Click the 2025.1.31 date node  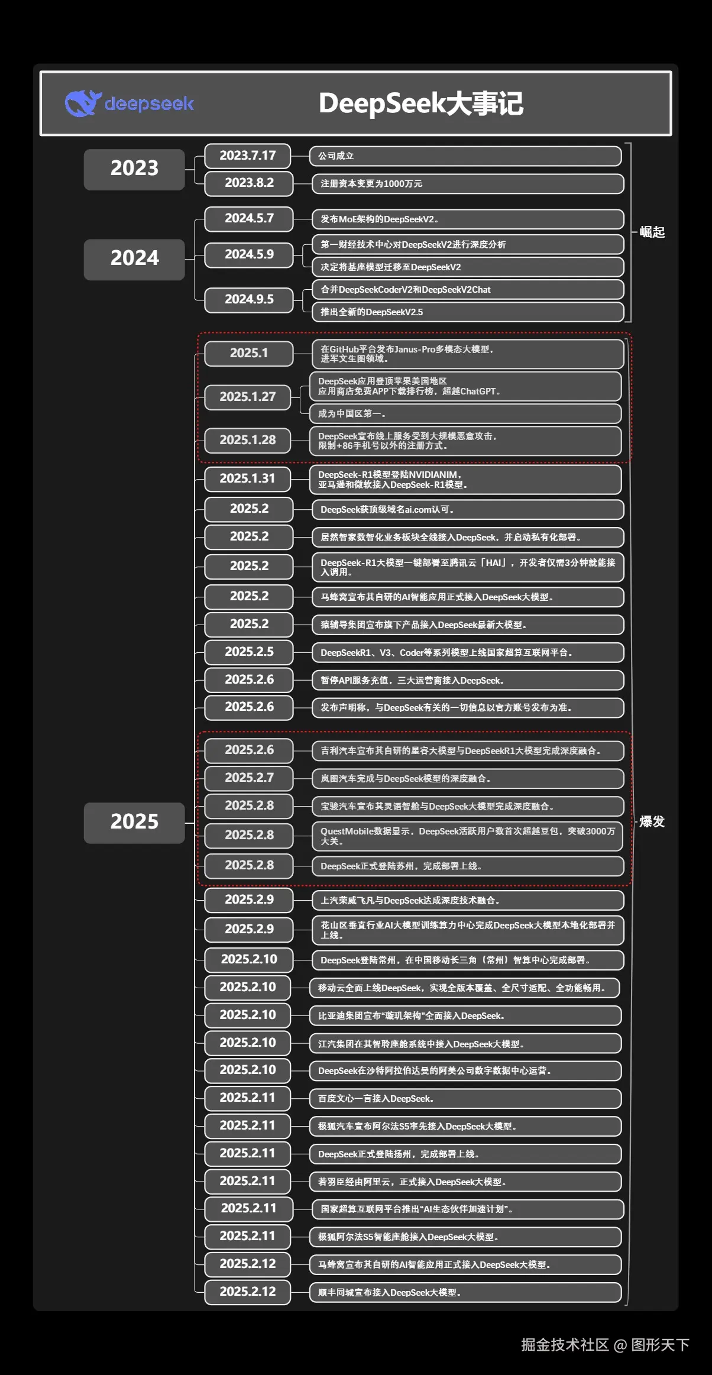[248, 479]
